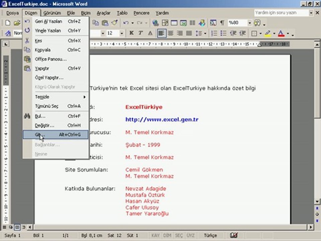
Task: Toggle numbered list formatting
Action: pyautogui.click(x=214, y=33)
